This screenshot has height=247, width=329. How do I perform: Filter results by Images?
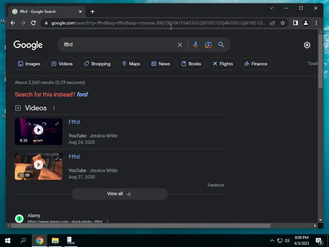point(29,64)
